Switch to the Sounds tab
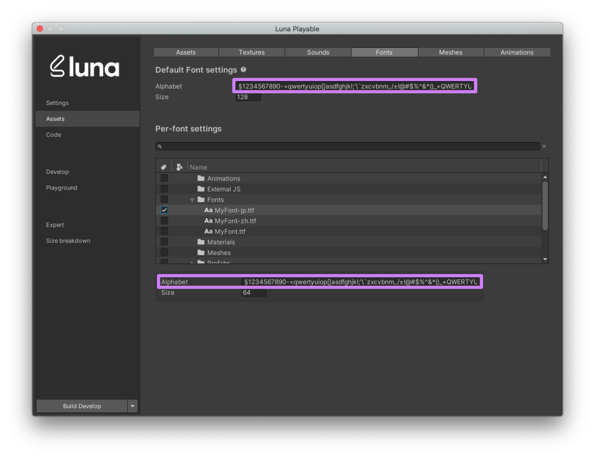The image size is (595, 458). tap(318, 52)
